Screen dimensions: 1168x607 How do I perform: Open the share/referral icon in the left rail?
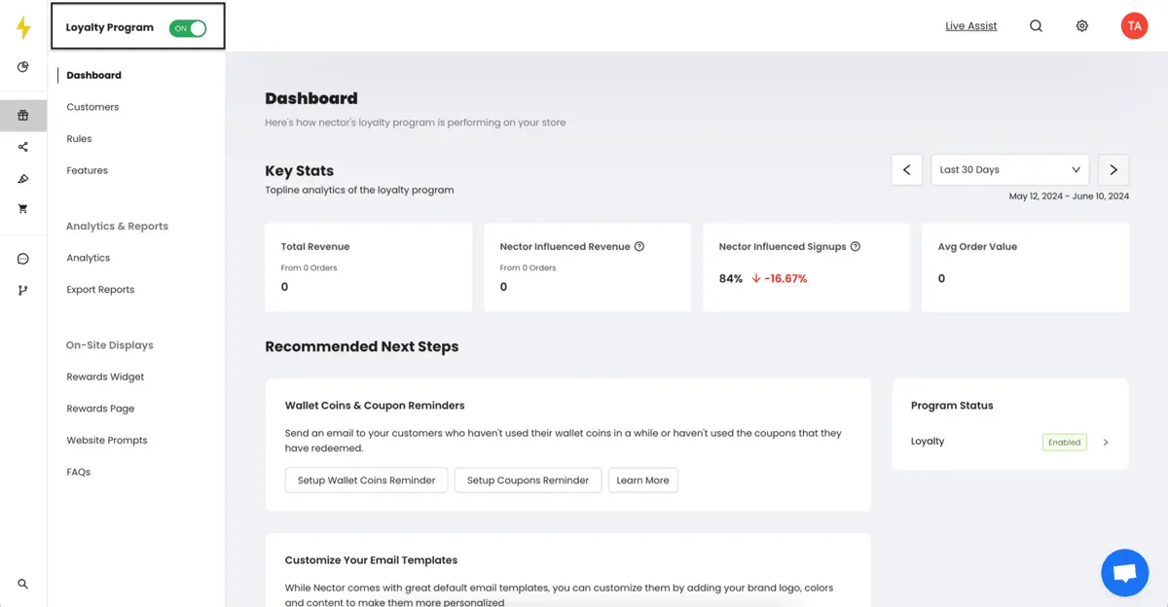(x=23, y=147)
